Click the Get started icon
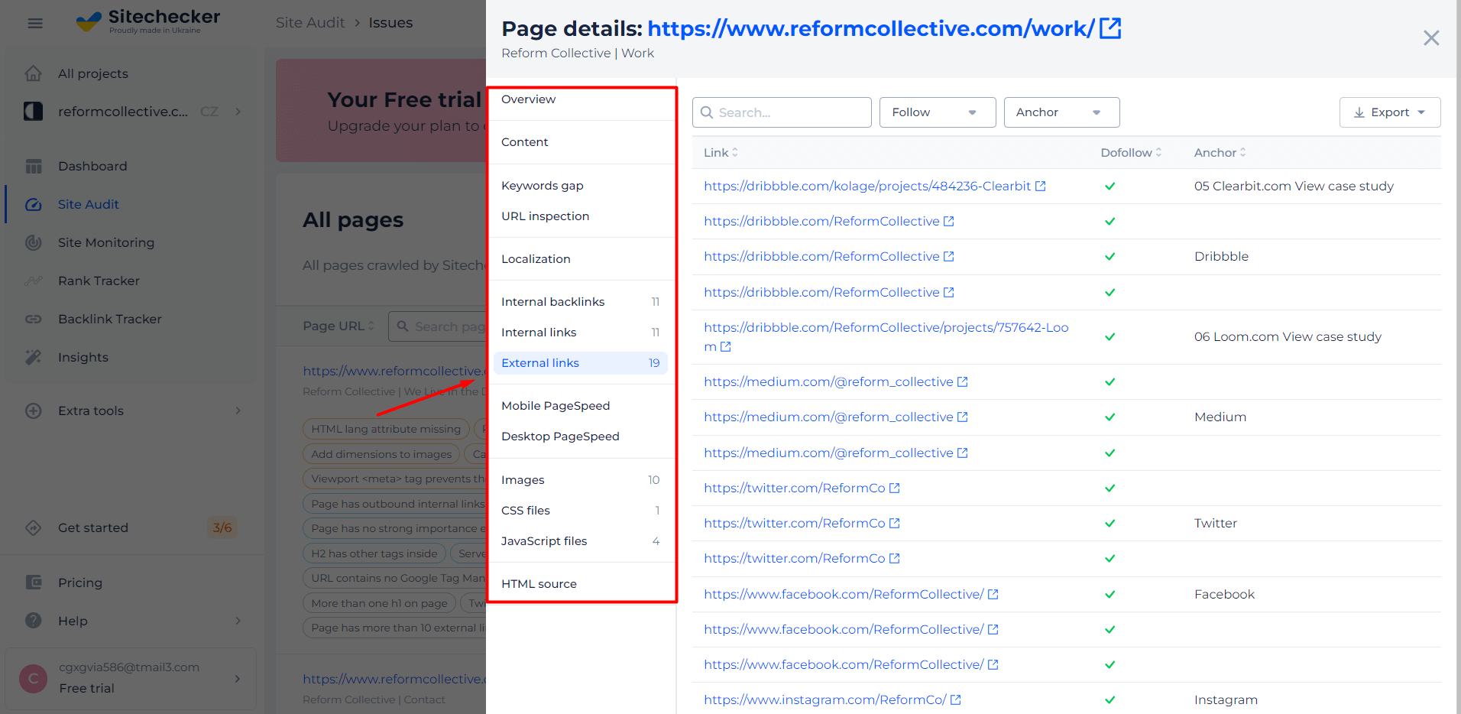The height and width of the screenshot is (714, 1461). (x=34, y=527)
